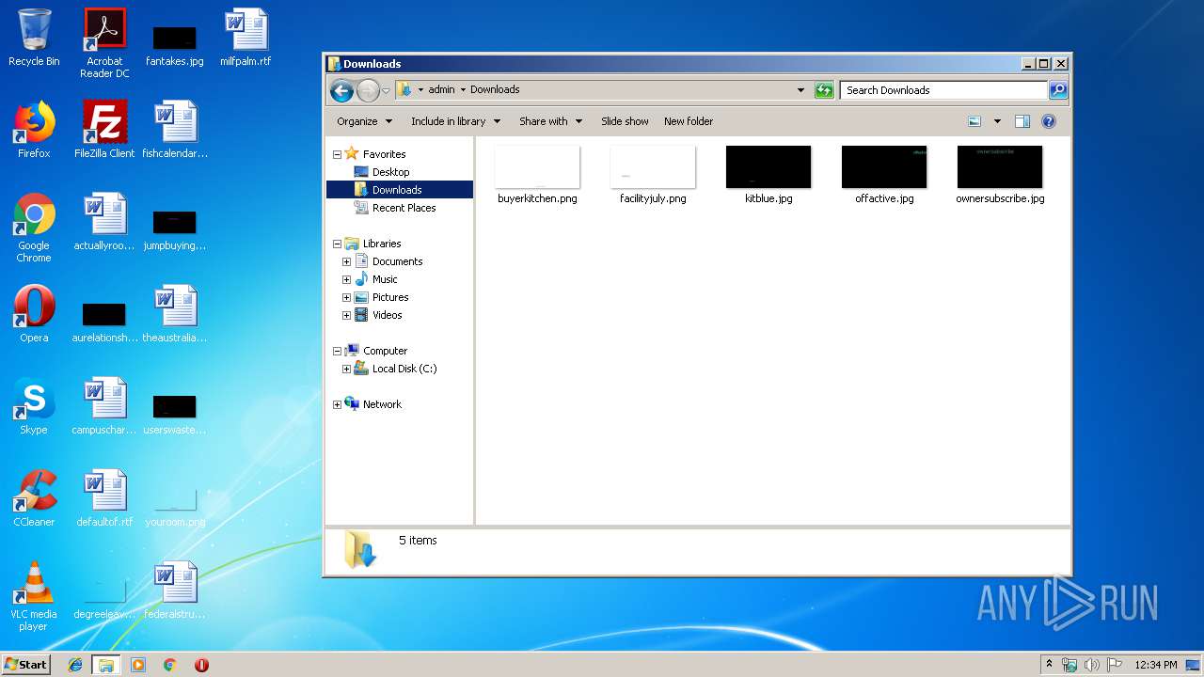Select fantakes.jpg on the desktop
Screen dimensions: 1204x677
coord(175,45)
